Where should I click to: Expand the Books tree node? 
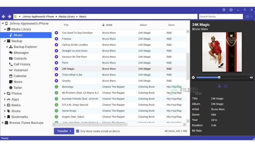point(5,111)
